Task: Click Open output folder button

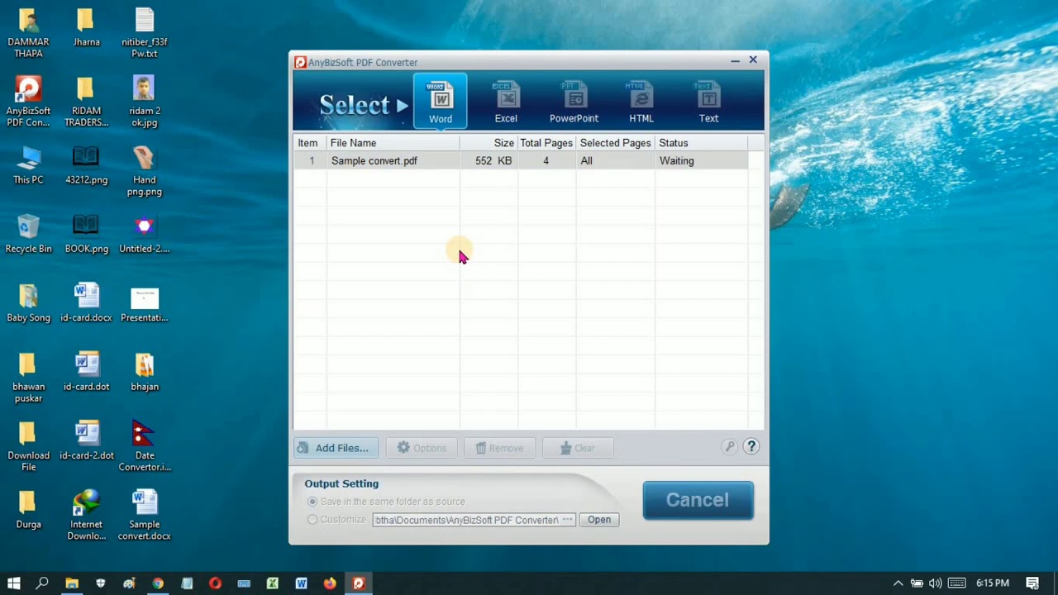Action: [x=599, y=520]
